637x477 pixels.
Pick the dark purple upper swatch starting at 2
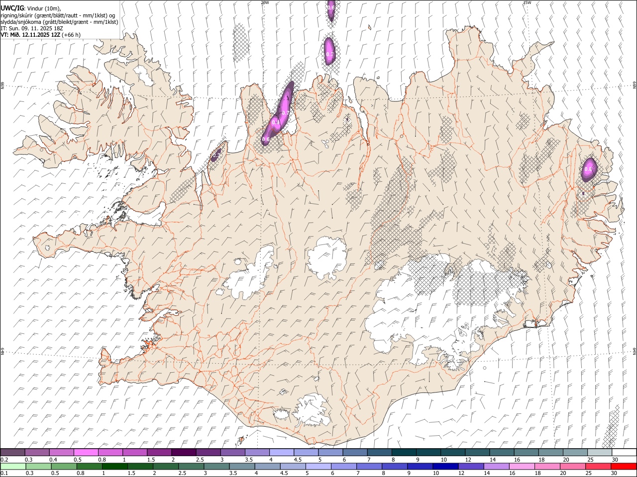click(184, 453)
